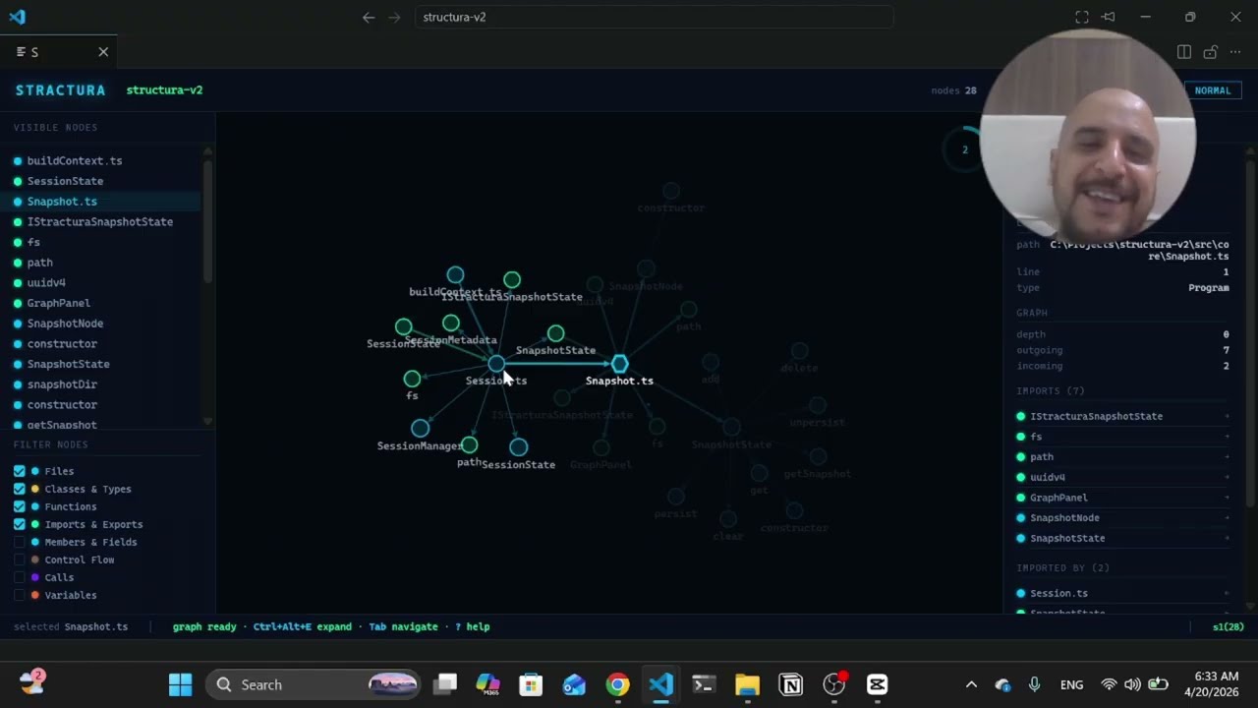Click the '? help' status hint

coord(473,626)
